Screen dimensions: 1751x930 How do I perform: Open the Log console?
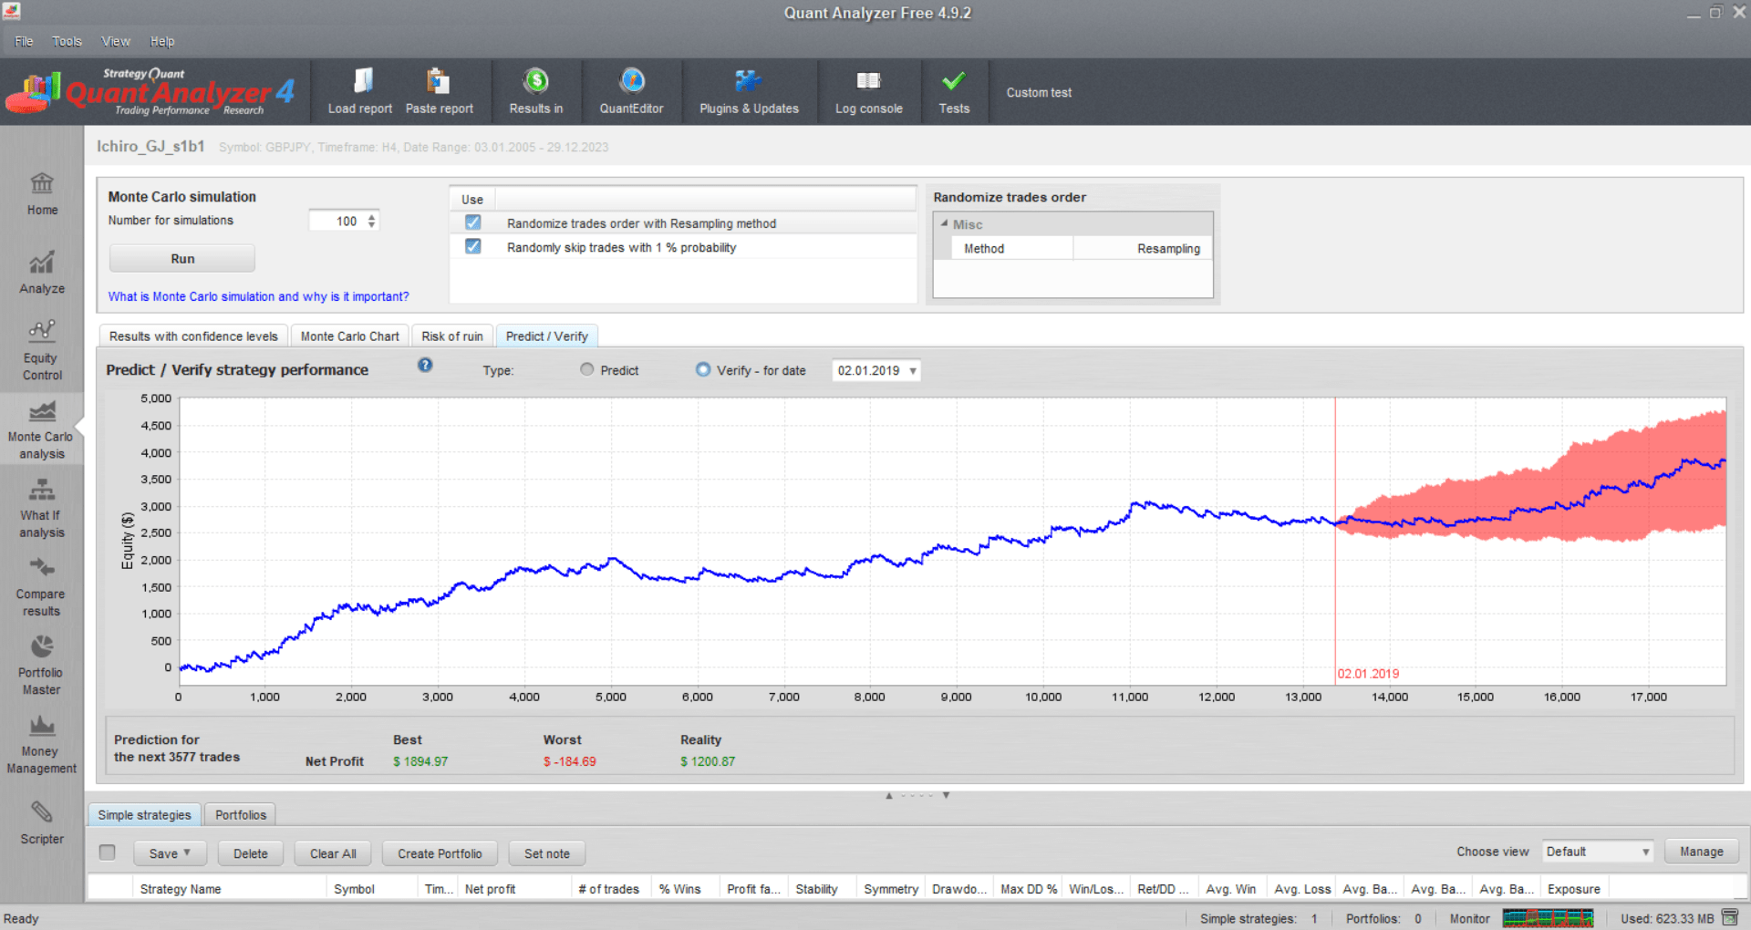point(868,91)
